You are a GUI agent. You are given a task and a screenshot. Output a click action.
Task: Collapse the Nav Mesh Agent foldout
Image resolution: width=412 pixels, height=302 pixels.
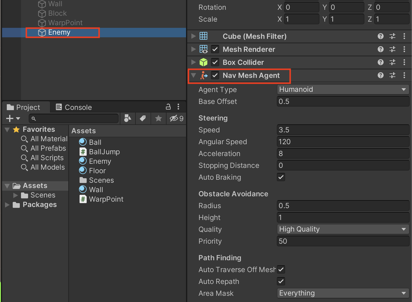[x=193, y=75]
